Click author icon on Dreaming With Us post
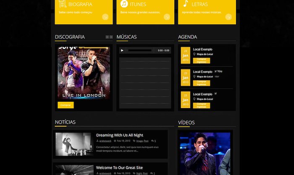The image size is (294, 175). (97, 141)
